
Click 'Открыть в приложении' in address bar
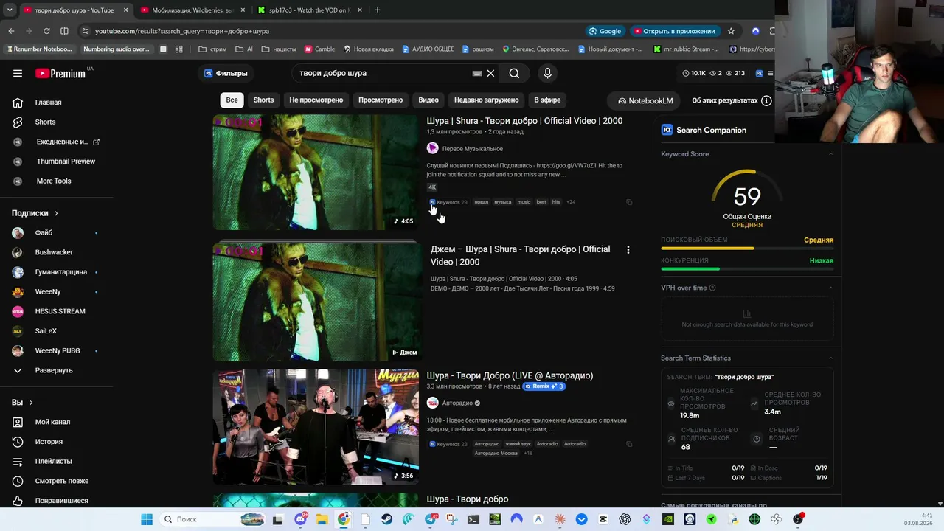675,31
